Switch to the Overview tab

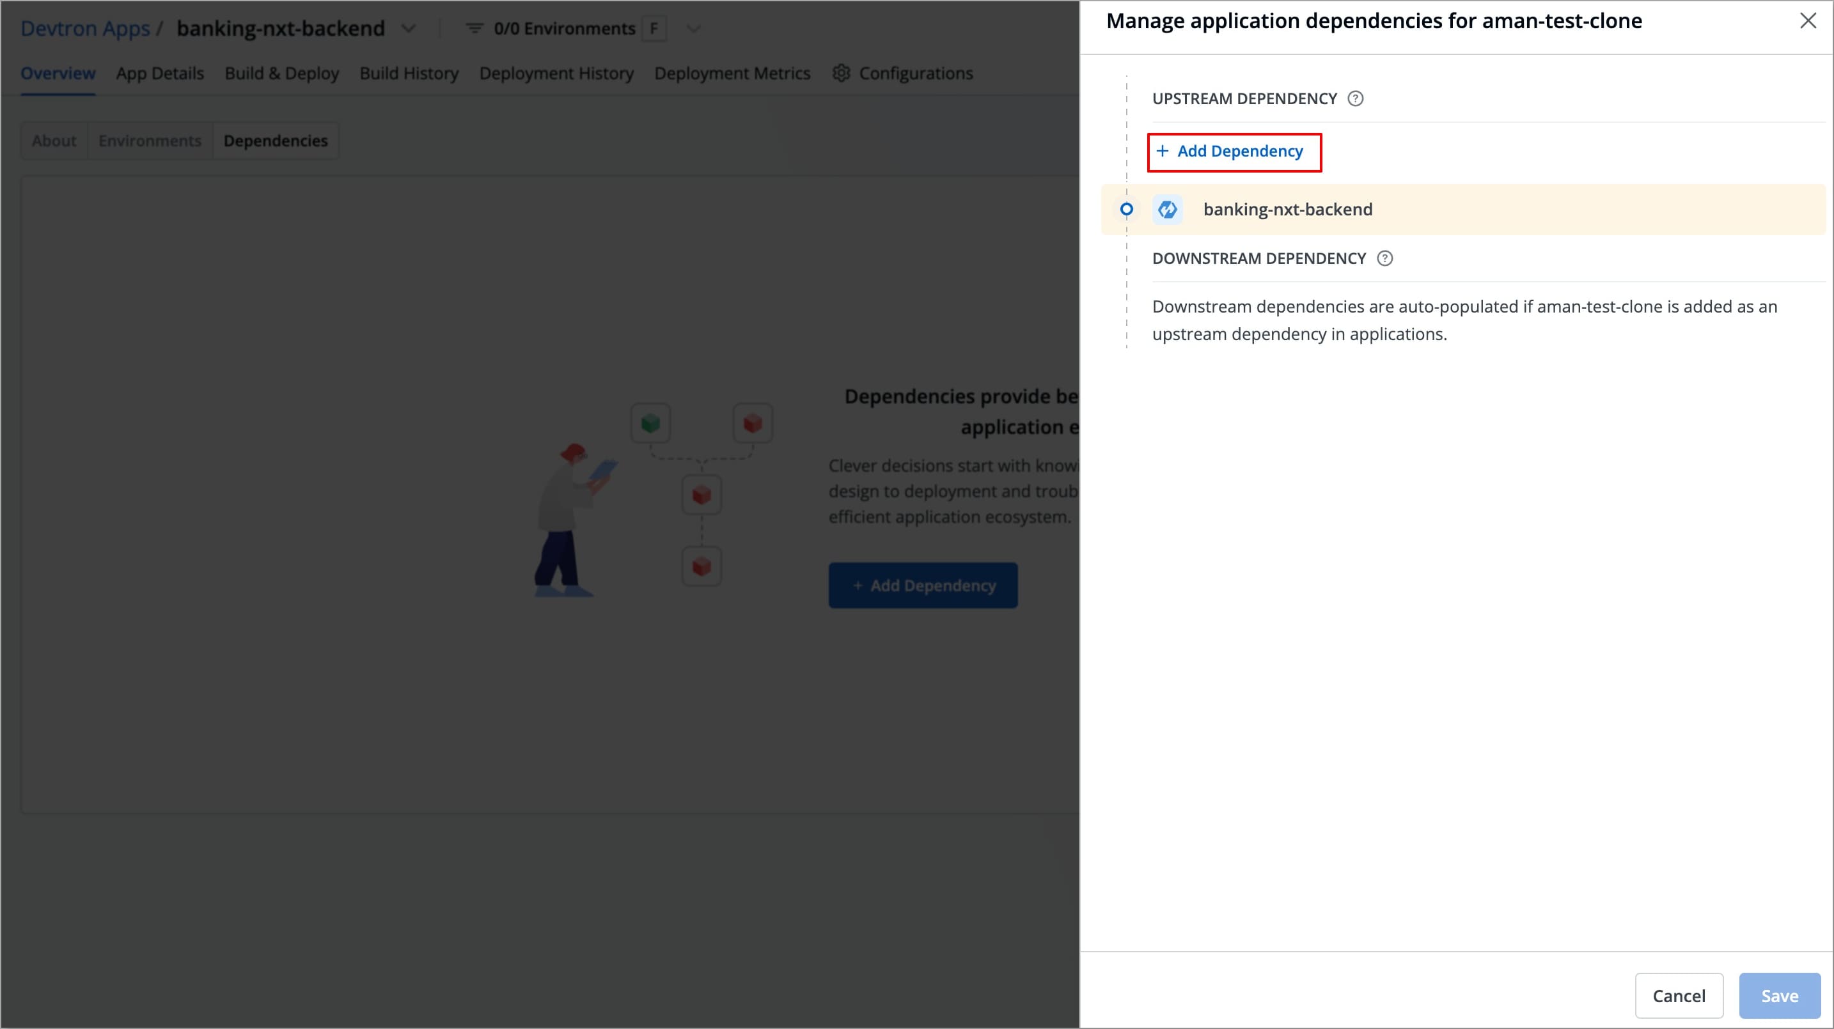(x=58, y=73)
